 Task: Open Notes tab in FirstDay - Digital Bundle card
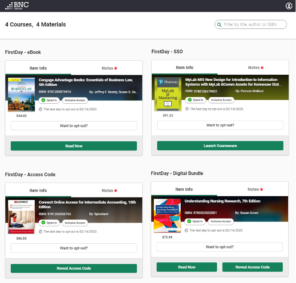[x=255, y=189]
